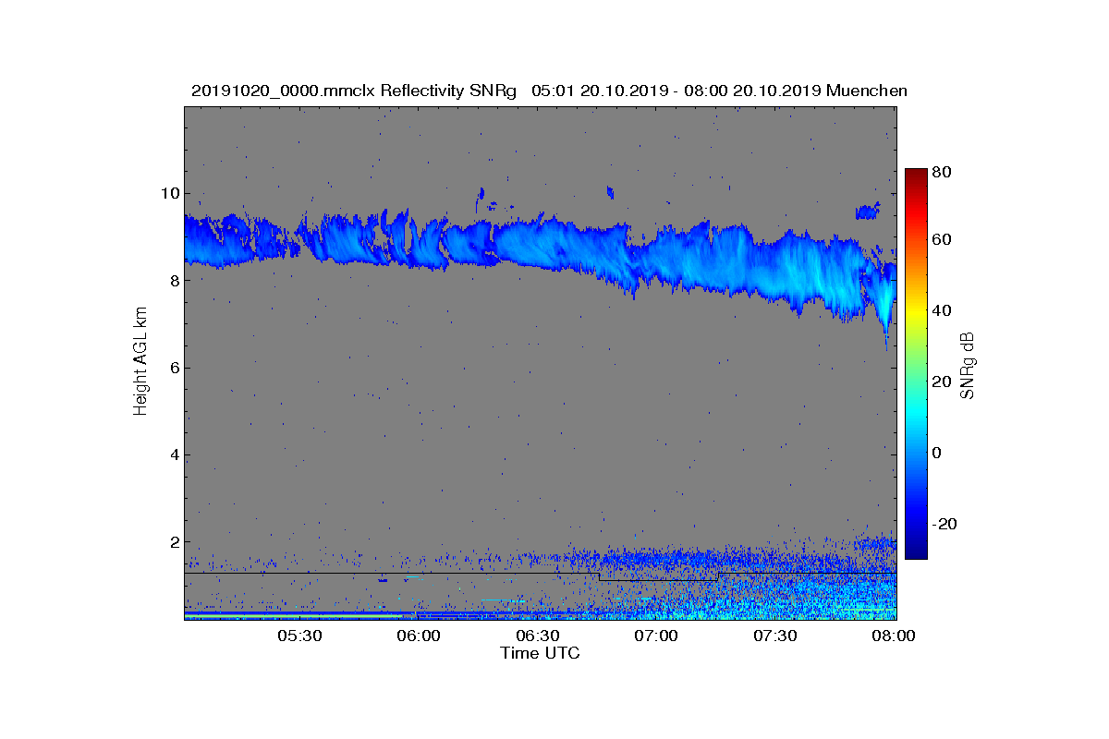Click the 05:30 time tick label
Image resolution: width=1109 pixels, height=739 pixels.
click(x=301, y=636)
